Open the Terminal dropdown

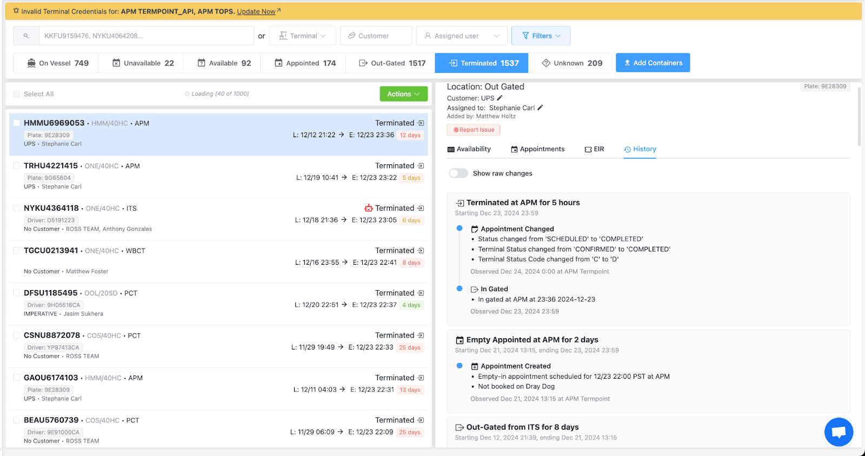pyautogui.click(x=303, y=36)
